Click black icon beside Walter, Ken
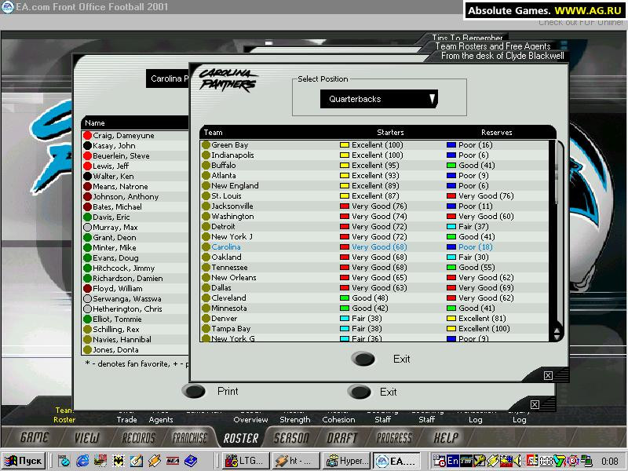 click(x=87, y=176)
